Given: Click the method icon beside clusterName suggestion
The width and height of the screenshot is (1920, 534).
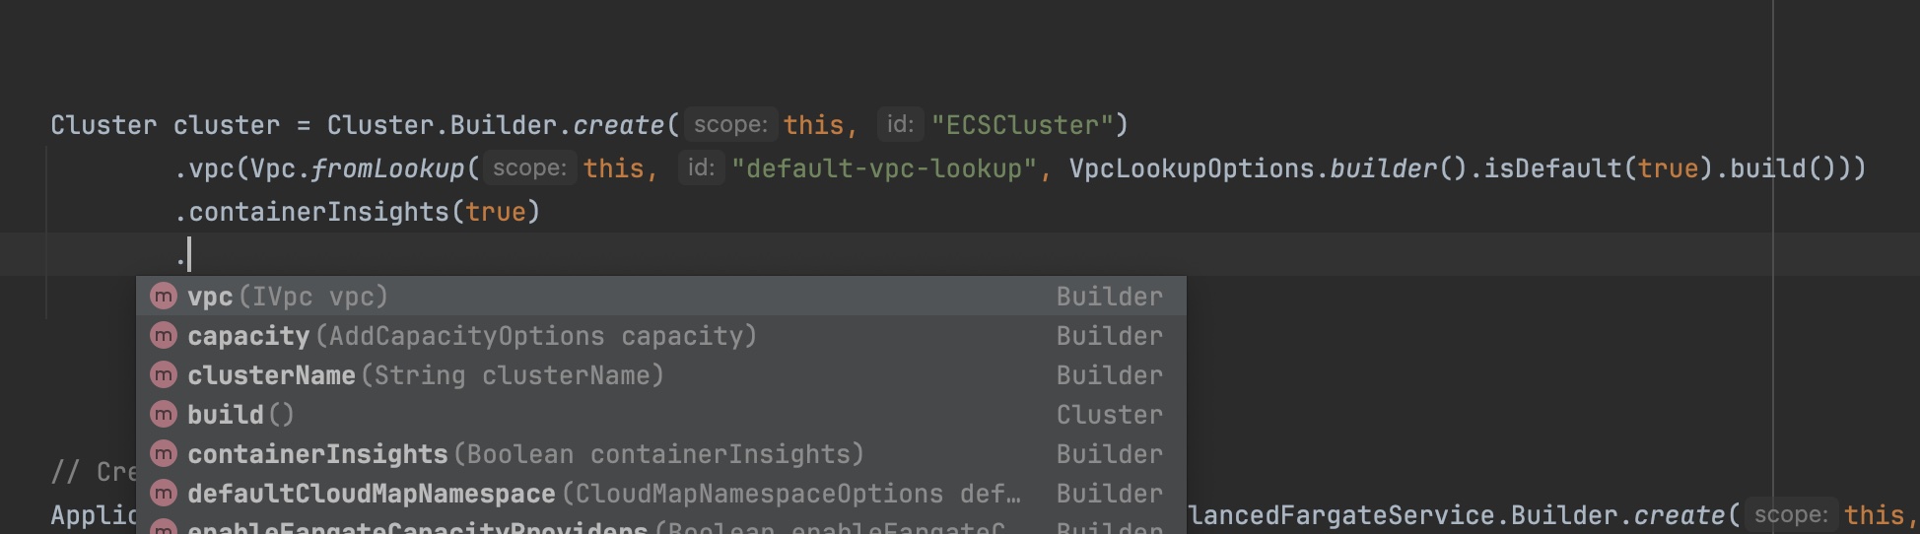Looking at the screenshot, I should click(164, 374).
